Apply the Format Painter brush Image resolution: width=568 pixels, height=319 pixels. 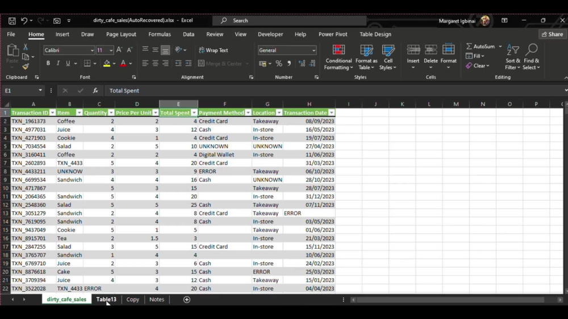[x=26, y=66]
